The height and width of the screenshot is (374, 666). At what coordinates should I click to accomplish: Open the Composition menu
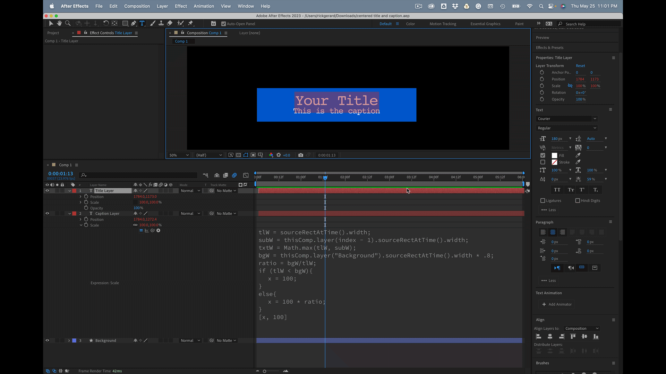[x=137, y=6]
